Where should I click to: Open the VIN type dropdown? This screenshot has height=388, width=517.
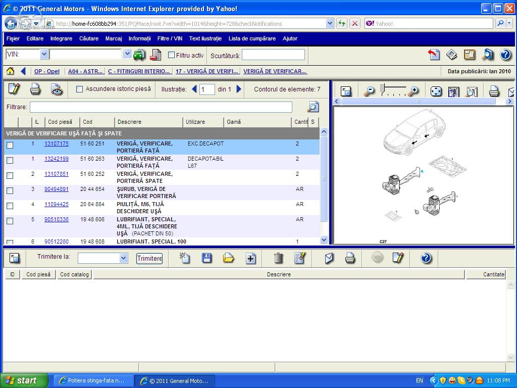[x=44, y=54]
